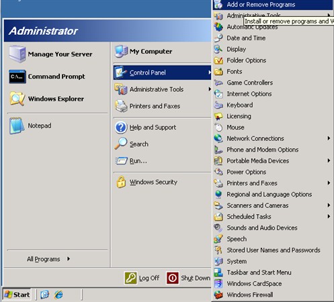Click the Speech icon
334x302 pixels.
click(218, 239)
